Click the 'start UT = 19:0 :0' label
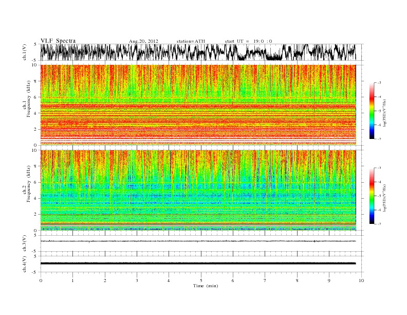The width and height of the screenshot is (407, 315). (248, 41)
